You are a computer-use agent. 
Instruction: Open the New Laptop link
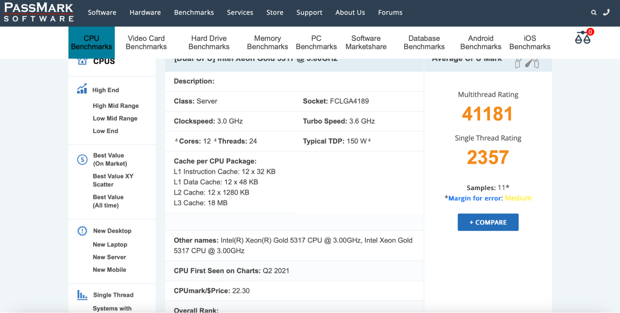[x=110, y=245]
